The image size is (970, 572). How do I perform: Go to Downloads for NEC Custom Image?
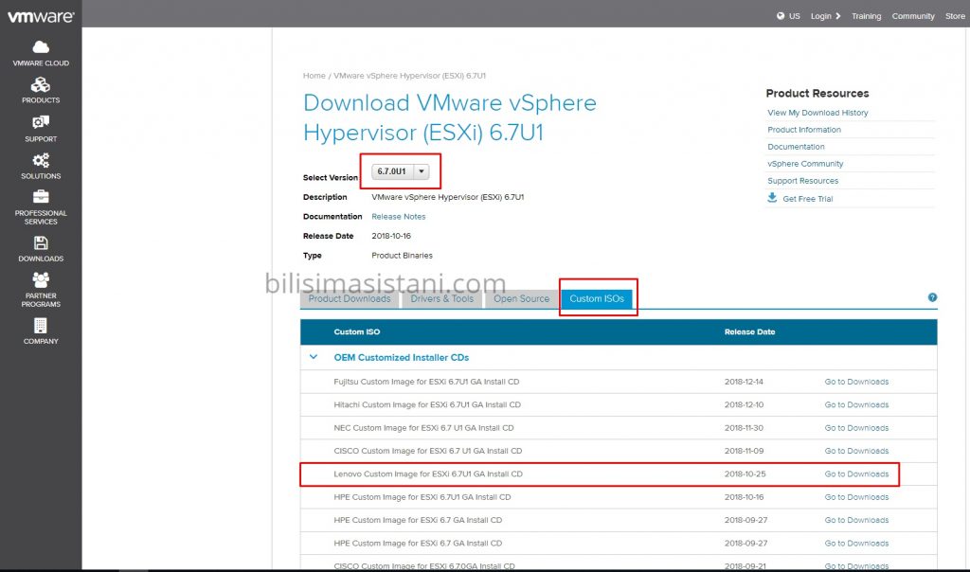pyautogui.click(x=856, y=428)
